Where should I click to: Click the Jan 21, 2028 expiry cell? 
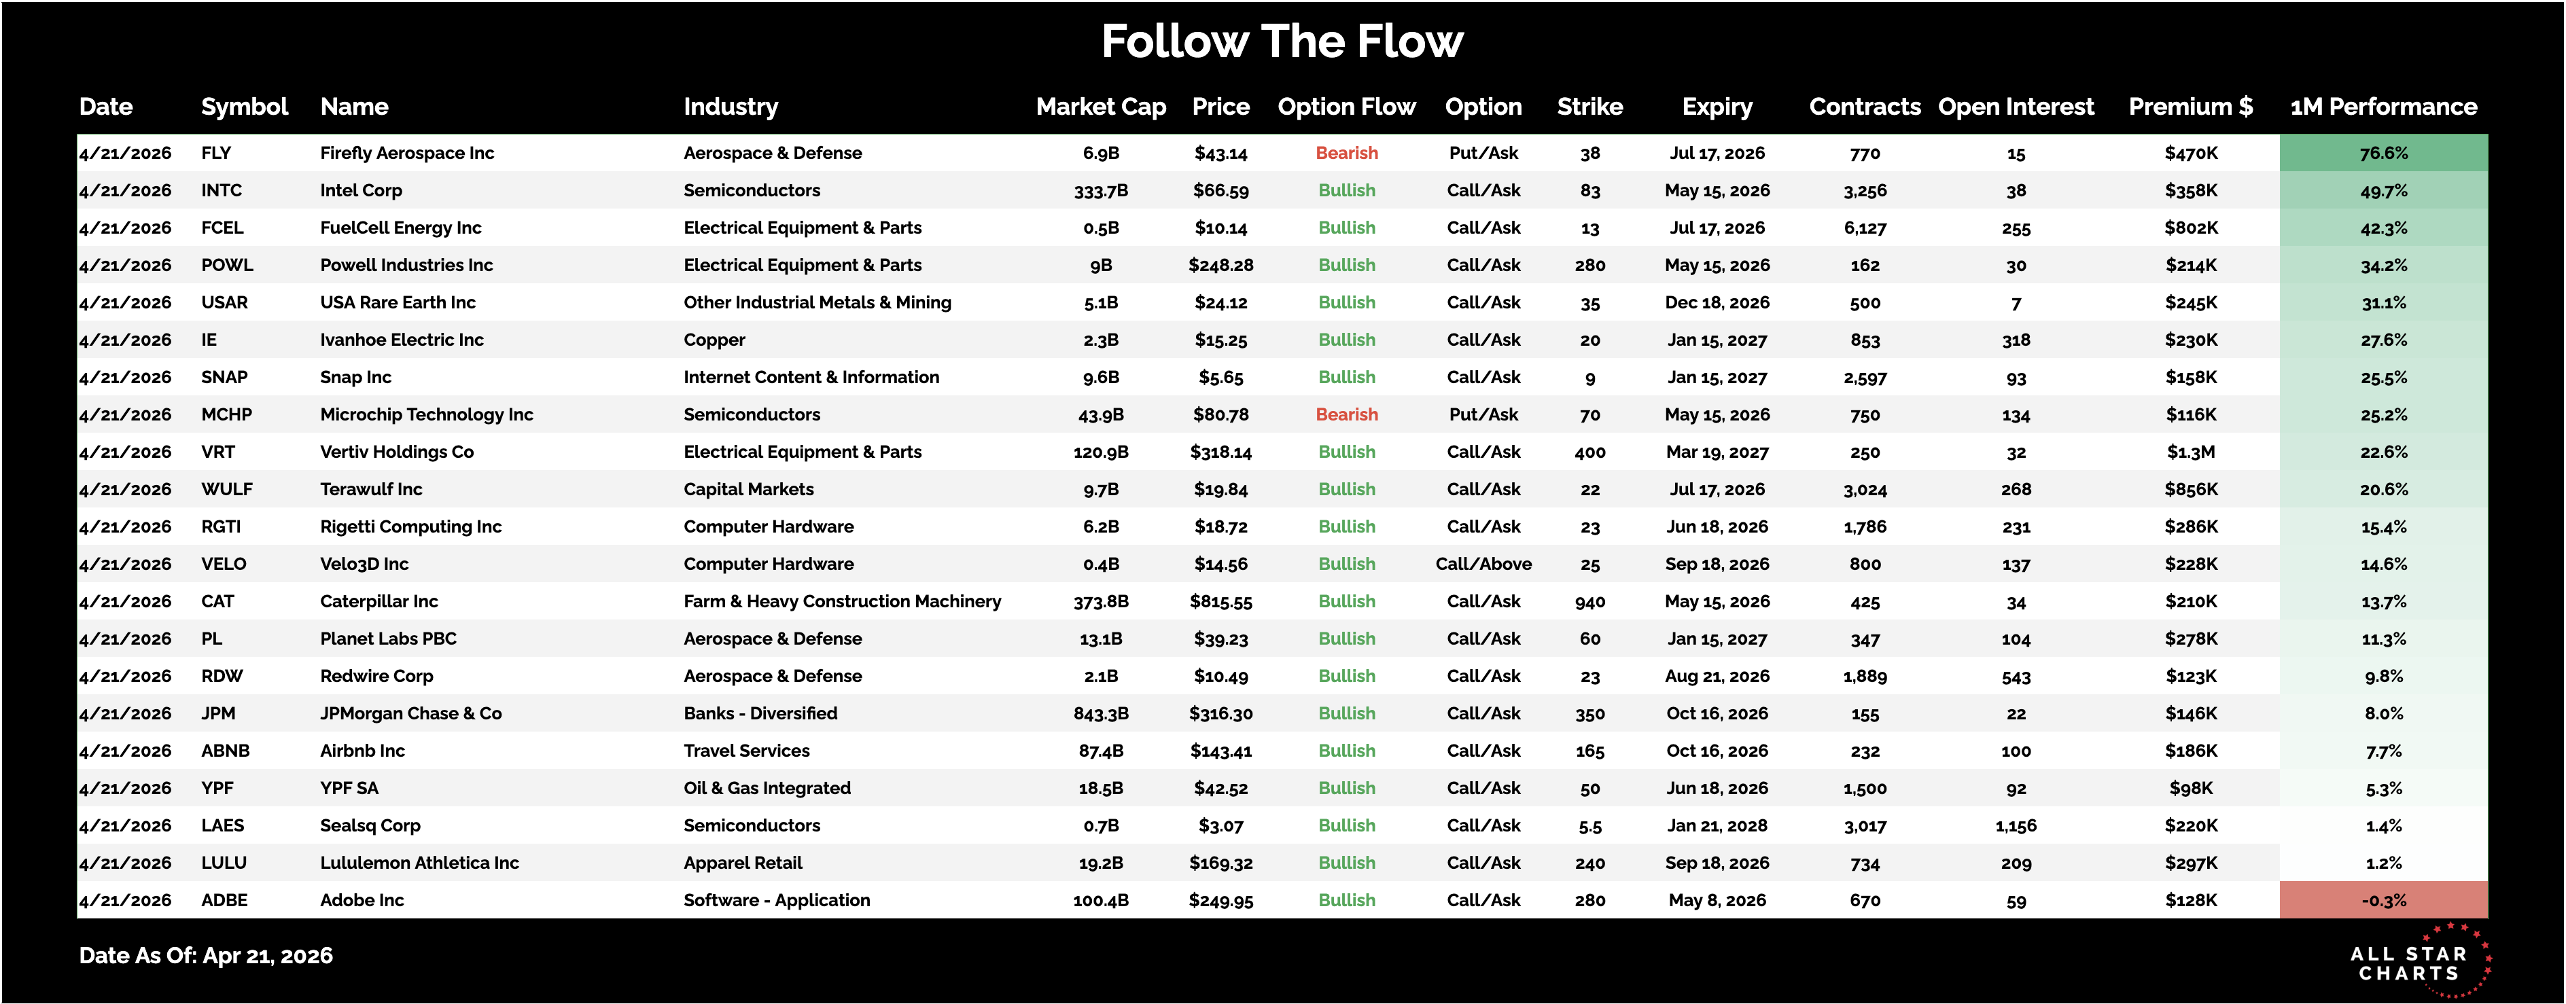coord(1717,826)
